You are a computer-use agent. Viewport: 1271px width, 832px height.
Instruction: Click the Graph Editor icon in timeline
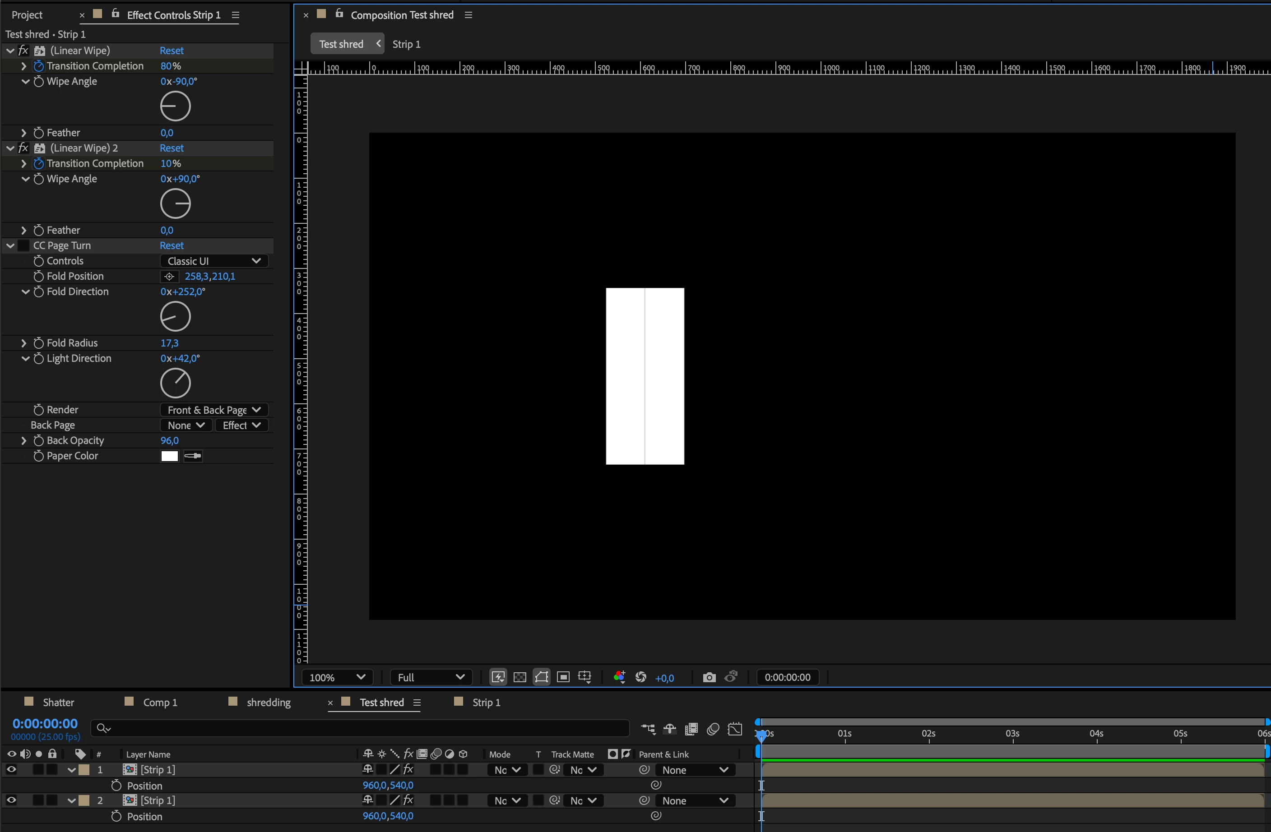coord(735,729)
